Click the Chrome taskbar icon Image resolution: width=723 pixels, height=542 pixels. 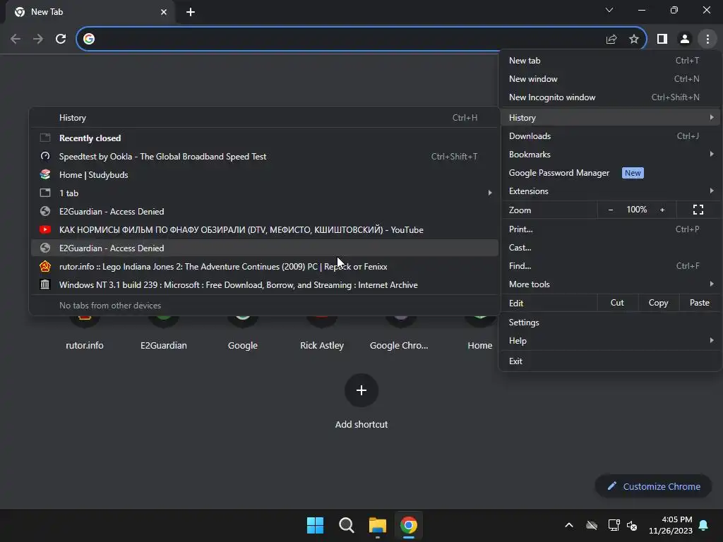[x=409, y=525]
